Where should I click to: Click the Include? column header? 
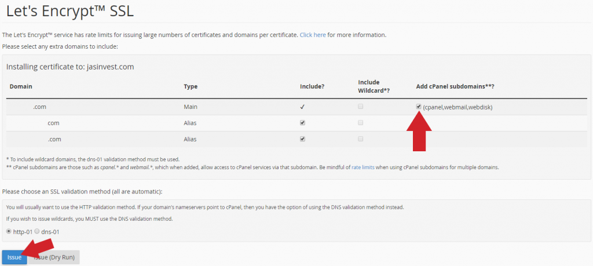click(x=312, y=86)
